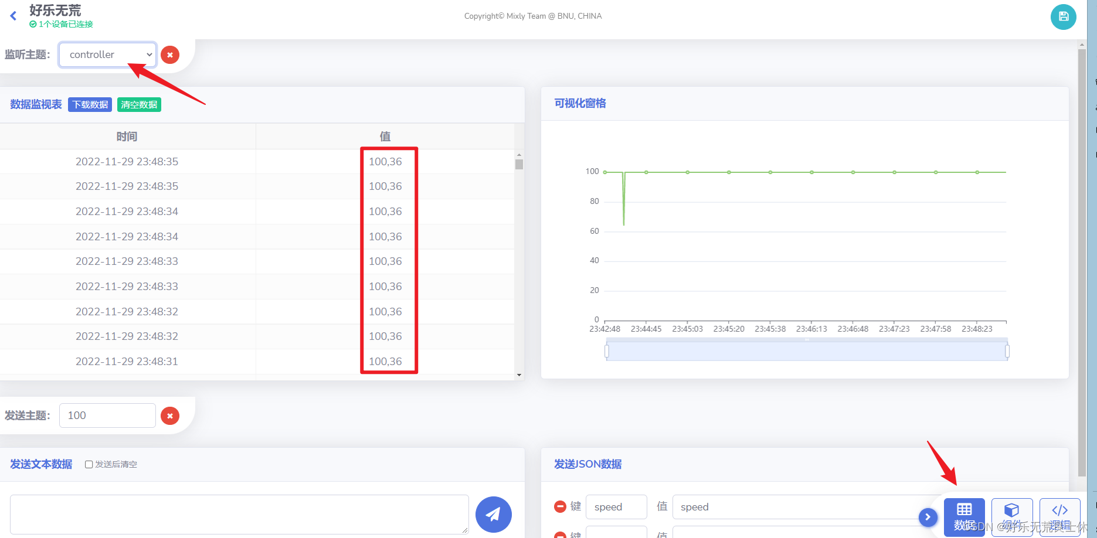Edit the JSON key field containing speed
1097x538 pixels.
pyautogui.click(x=616, y=507)
